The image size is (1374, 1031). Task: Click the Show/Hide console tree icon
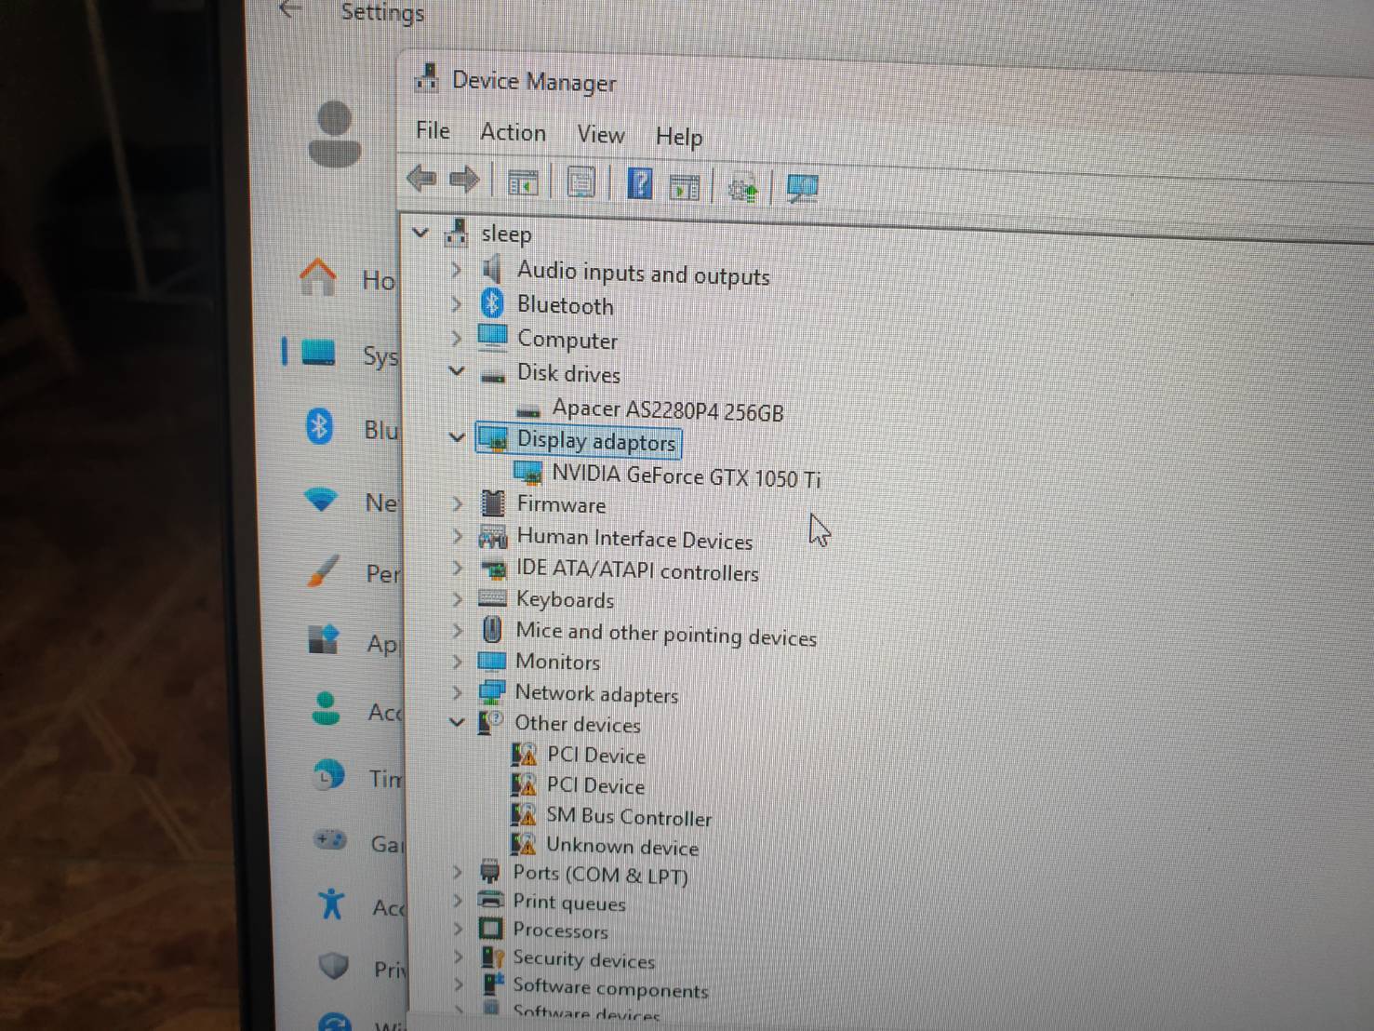pos(523,182)
